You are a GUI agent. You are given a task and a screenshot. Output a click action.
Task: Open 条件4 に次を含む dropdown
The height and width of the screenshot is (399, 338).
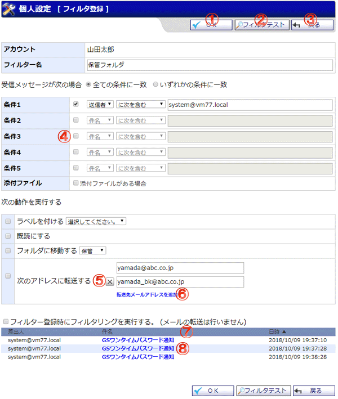tap(141, 152)
